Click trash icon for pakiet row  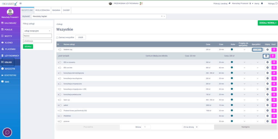coord(274,105)
